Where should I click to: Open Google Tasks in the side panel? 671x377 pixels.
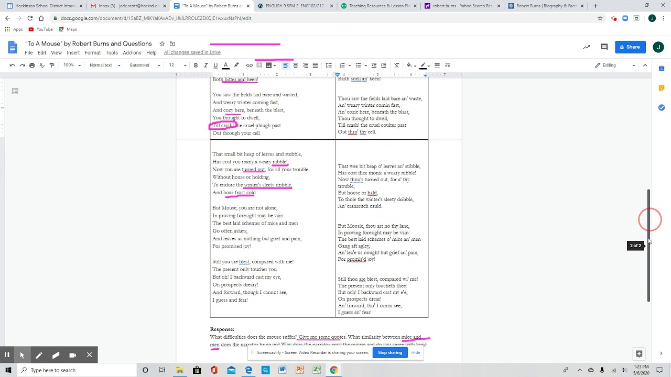coord(662,107)
